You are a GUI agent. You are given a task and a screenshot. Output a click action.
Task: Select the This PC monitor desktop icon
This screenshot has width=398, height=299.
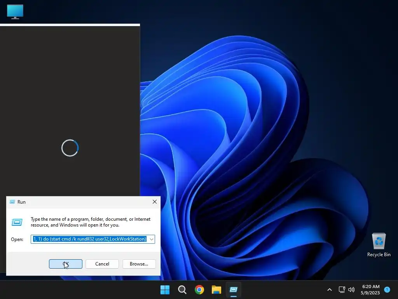click(15, 12)
